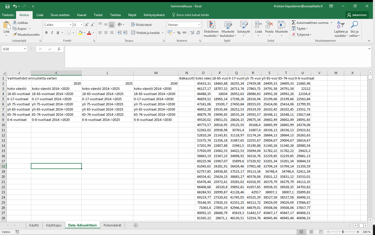This screenshot has width=375, height=235.
Task: Open Etsi ja valitse find menu
Action: 354,29
